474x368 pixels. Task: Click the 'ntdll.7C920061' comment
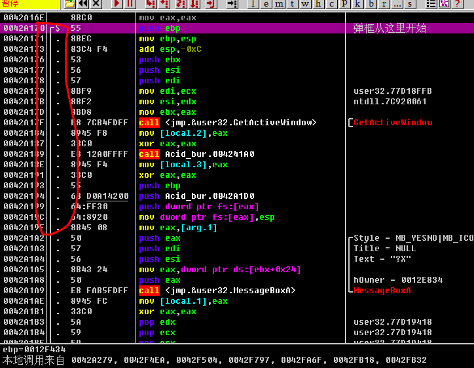pos(390,102)
